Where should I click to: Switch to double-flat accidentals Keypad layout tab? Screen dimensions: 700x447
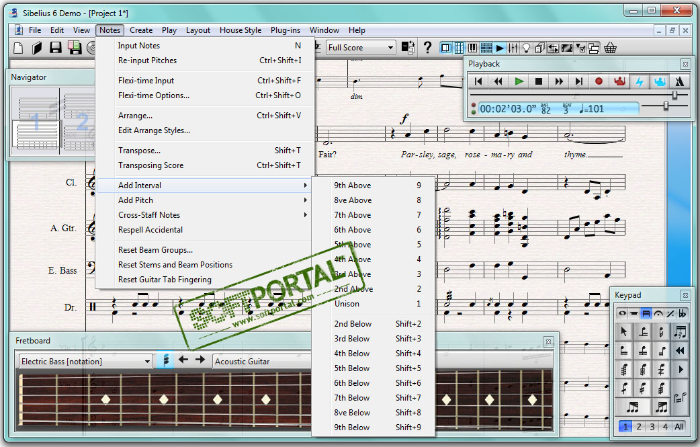(682, 313)
